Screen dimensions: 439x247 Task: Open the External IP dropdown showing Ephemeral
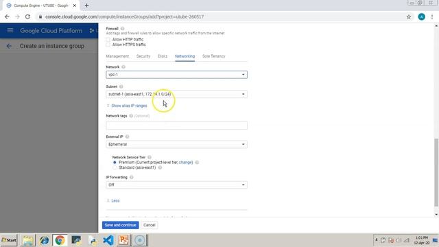(x=177, y=144)
